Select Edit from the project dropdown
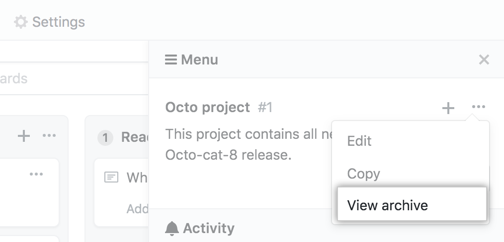 tap(359, 141)
